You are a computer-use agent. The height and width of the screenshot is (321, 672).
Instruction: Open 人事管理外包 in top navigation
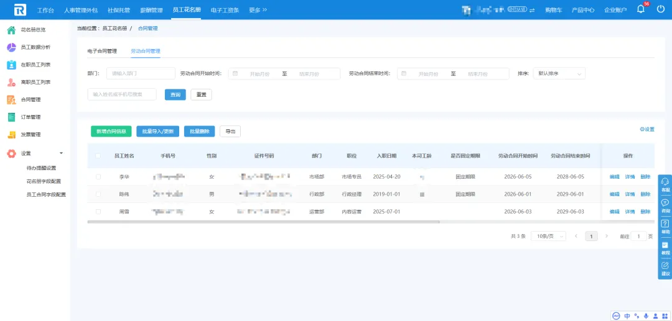pos(81,10)
